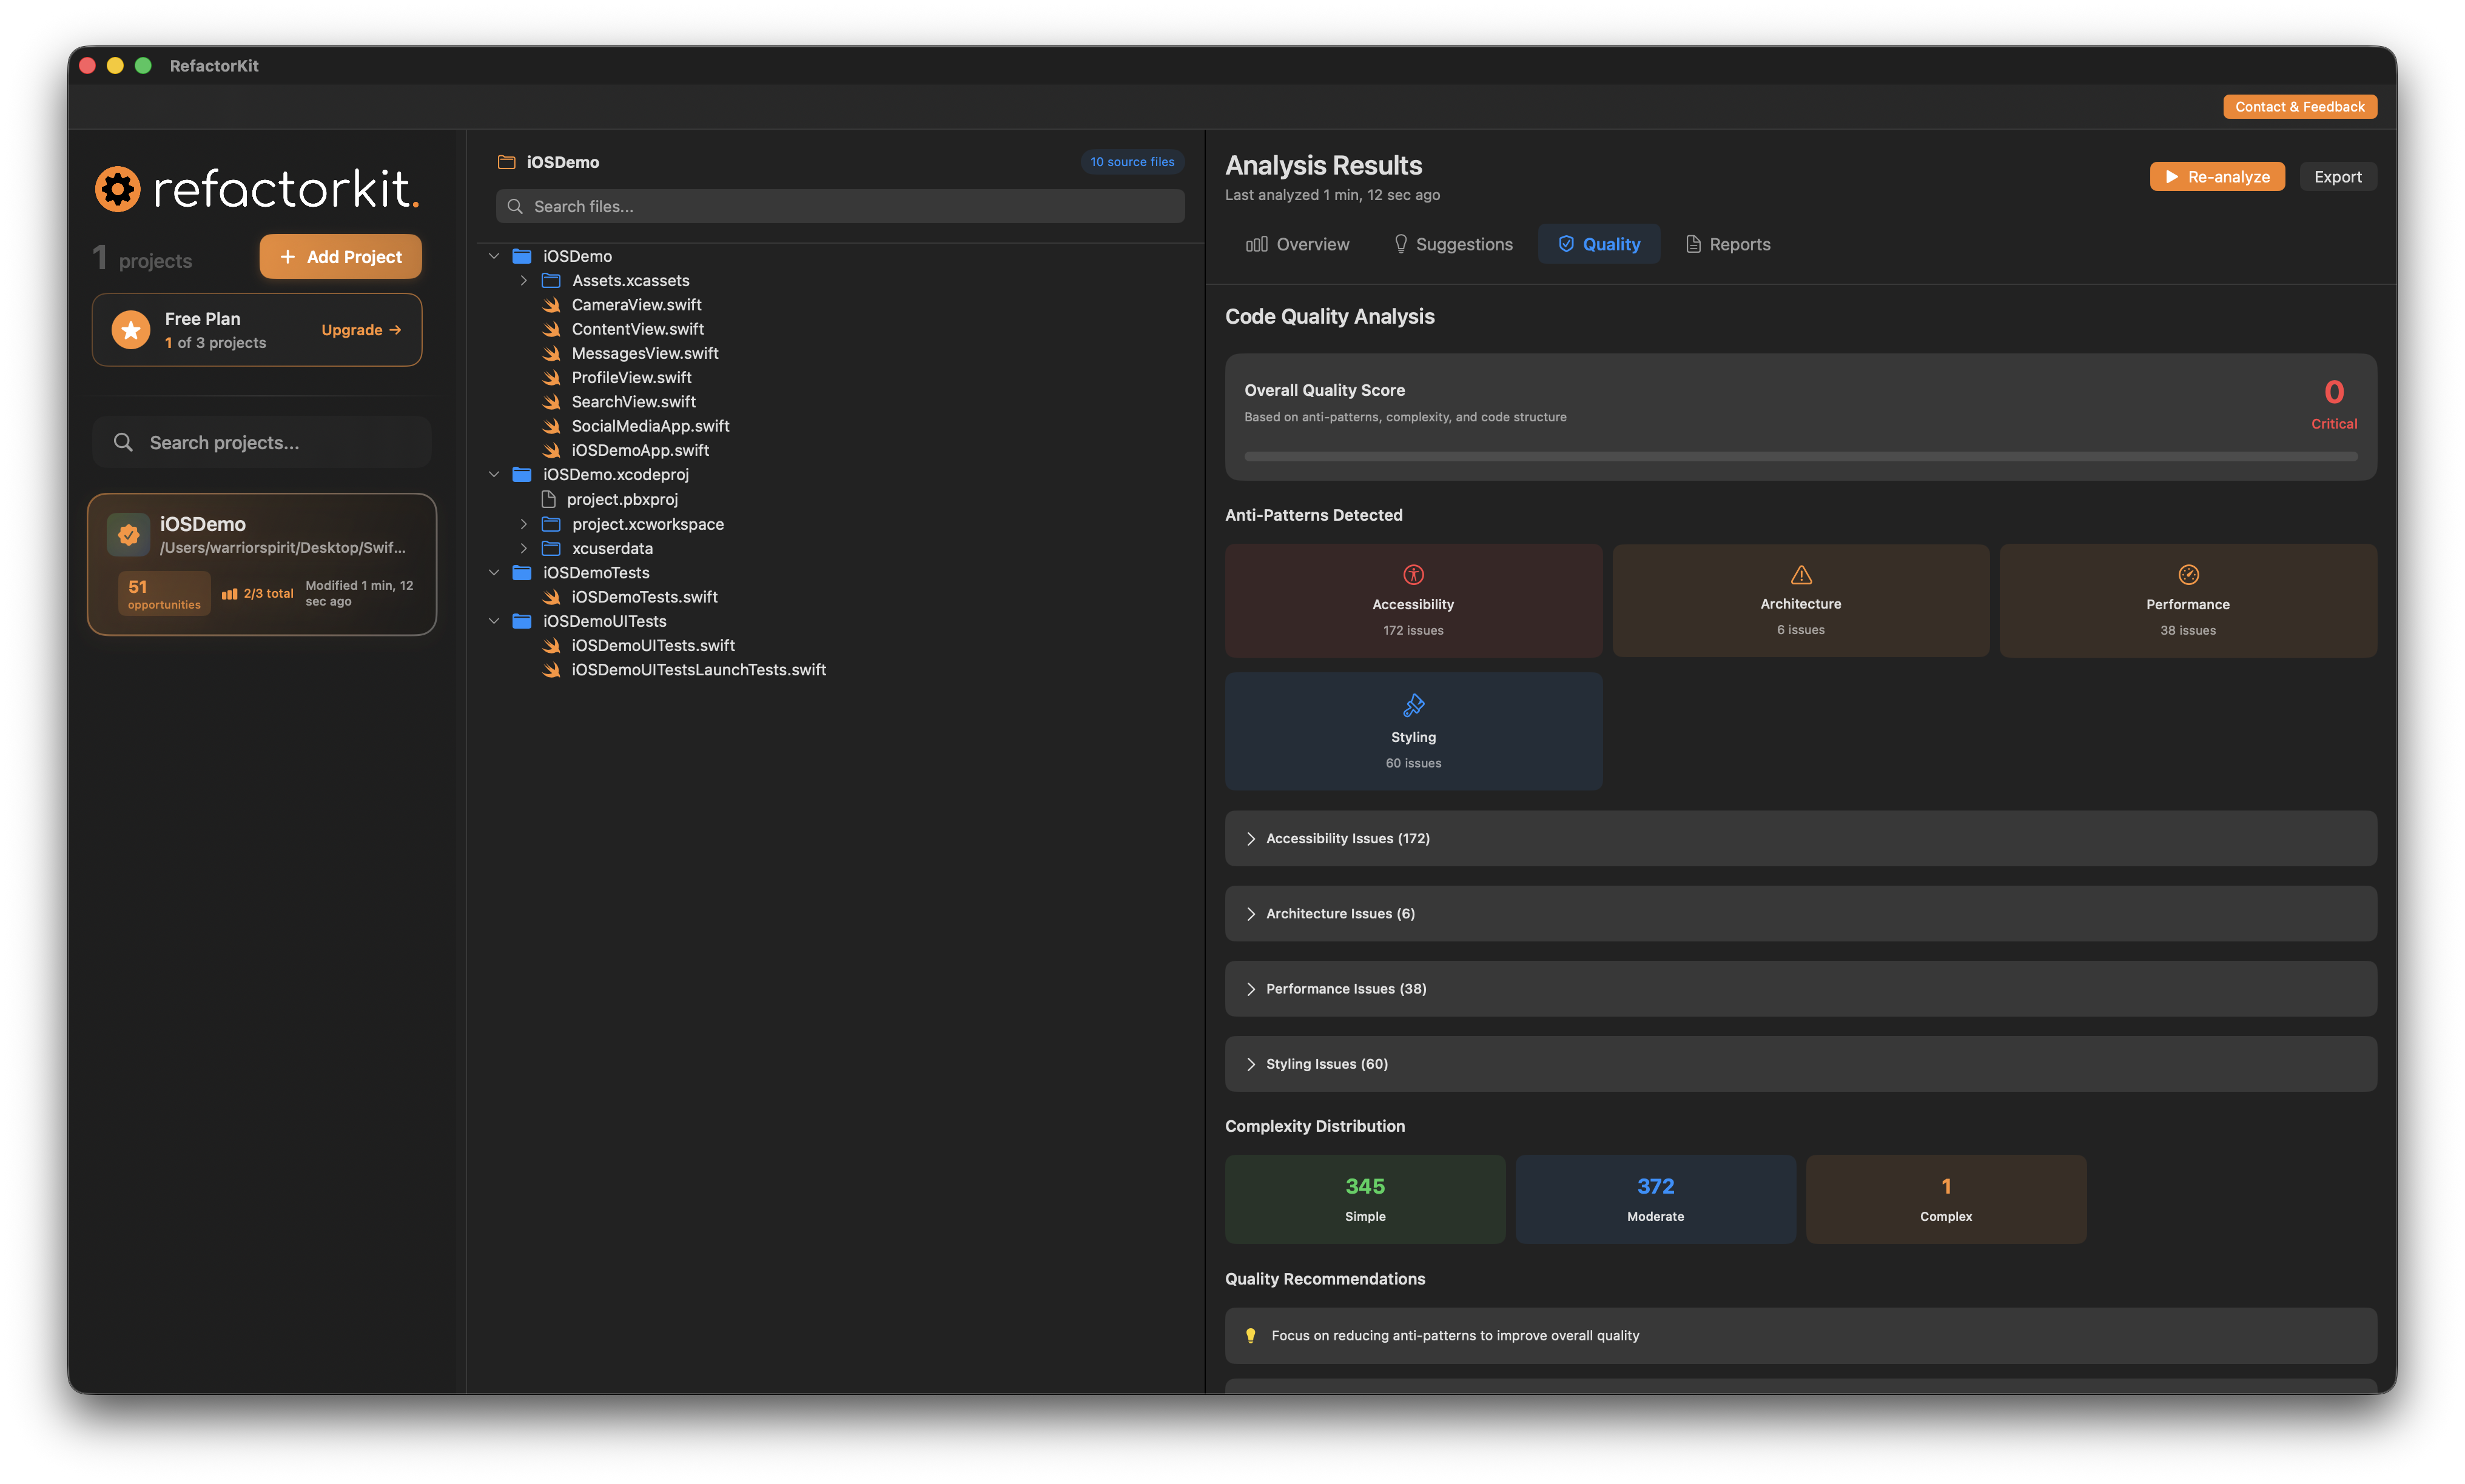The width and height of the screenshot is (2465, 1484).
Task: Click the Swift icon beside iOSDemoApp.swift
Action: point(551,450)
